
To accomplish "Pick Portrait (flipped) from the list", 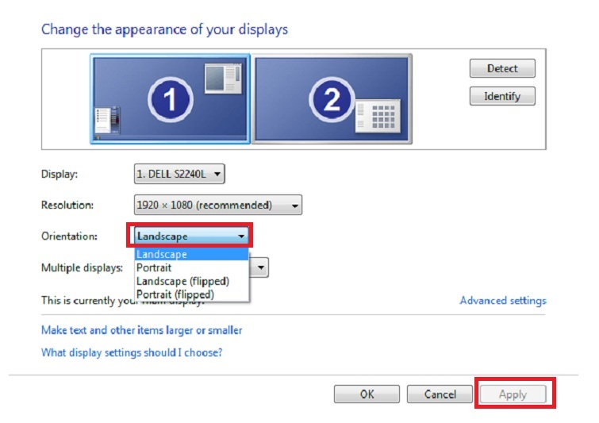I will coord(192,294).
